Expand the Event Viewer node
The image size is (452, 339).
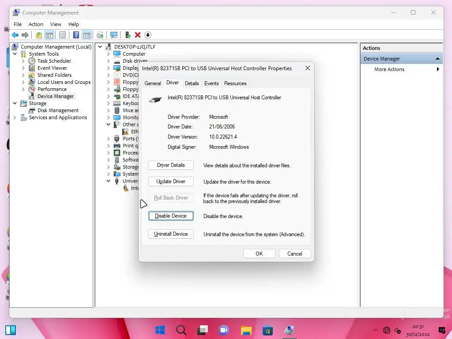[23, 68]
